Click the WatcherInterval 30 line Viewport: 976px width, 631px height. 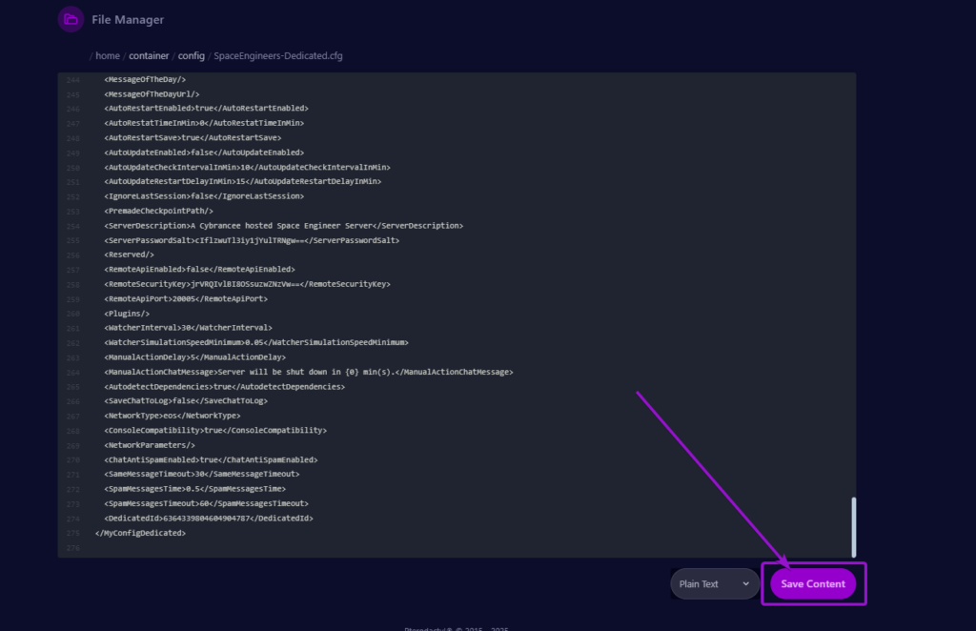pyautogui.click(x=188, y=328)
